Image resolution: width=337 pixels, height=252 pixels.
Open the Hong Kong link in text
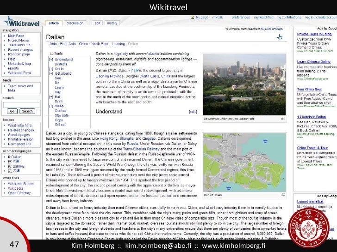(x=108, y=138)
